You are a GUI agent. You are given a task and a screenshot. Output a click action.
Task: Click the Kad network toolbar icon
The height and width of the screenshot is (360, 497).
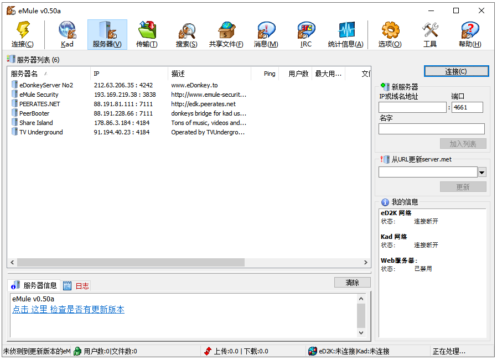pyautogui.click(x=66, y=33)
